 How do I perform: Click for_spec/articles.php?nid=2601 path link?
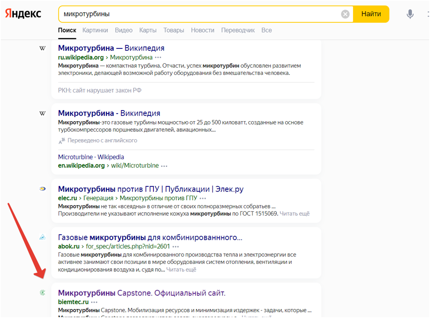click(x=128, y=246)
